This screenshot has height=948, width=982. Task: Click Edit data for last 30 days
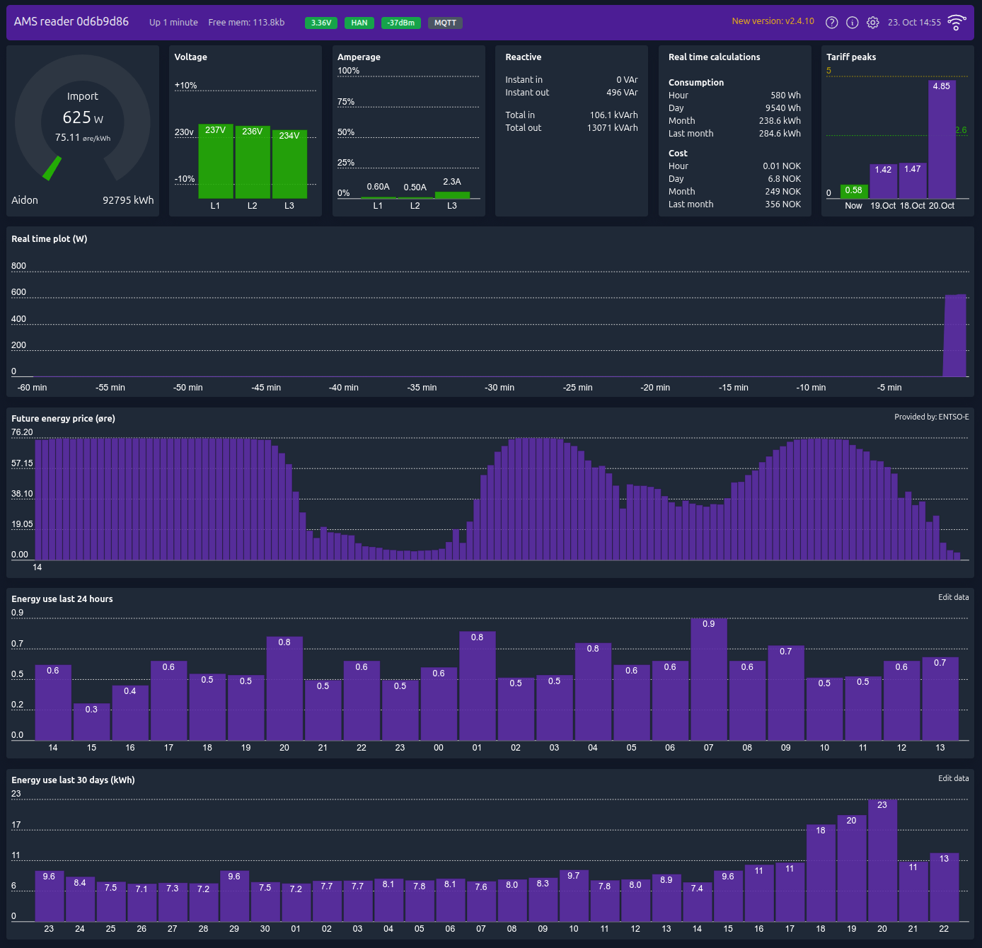point(953,778)
